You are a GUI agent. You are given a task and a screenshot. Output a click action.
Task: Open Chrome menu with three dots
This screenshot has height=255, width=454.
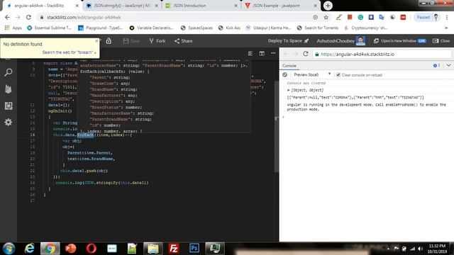447,17
